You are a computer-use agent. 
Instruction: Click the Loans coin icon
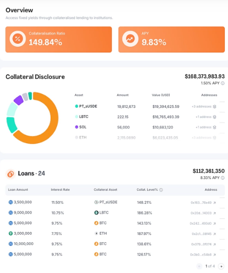pyautogui.click(x=11, y=174)
